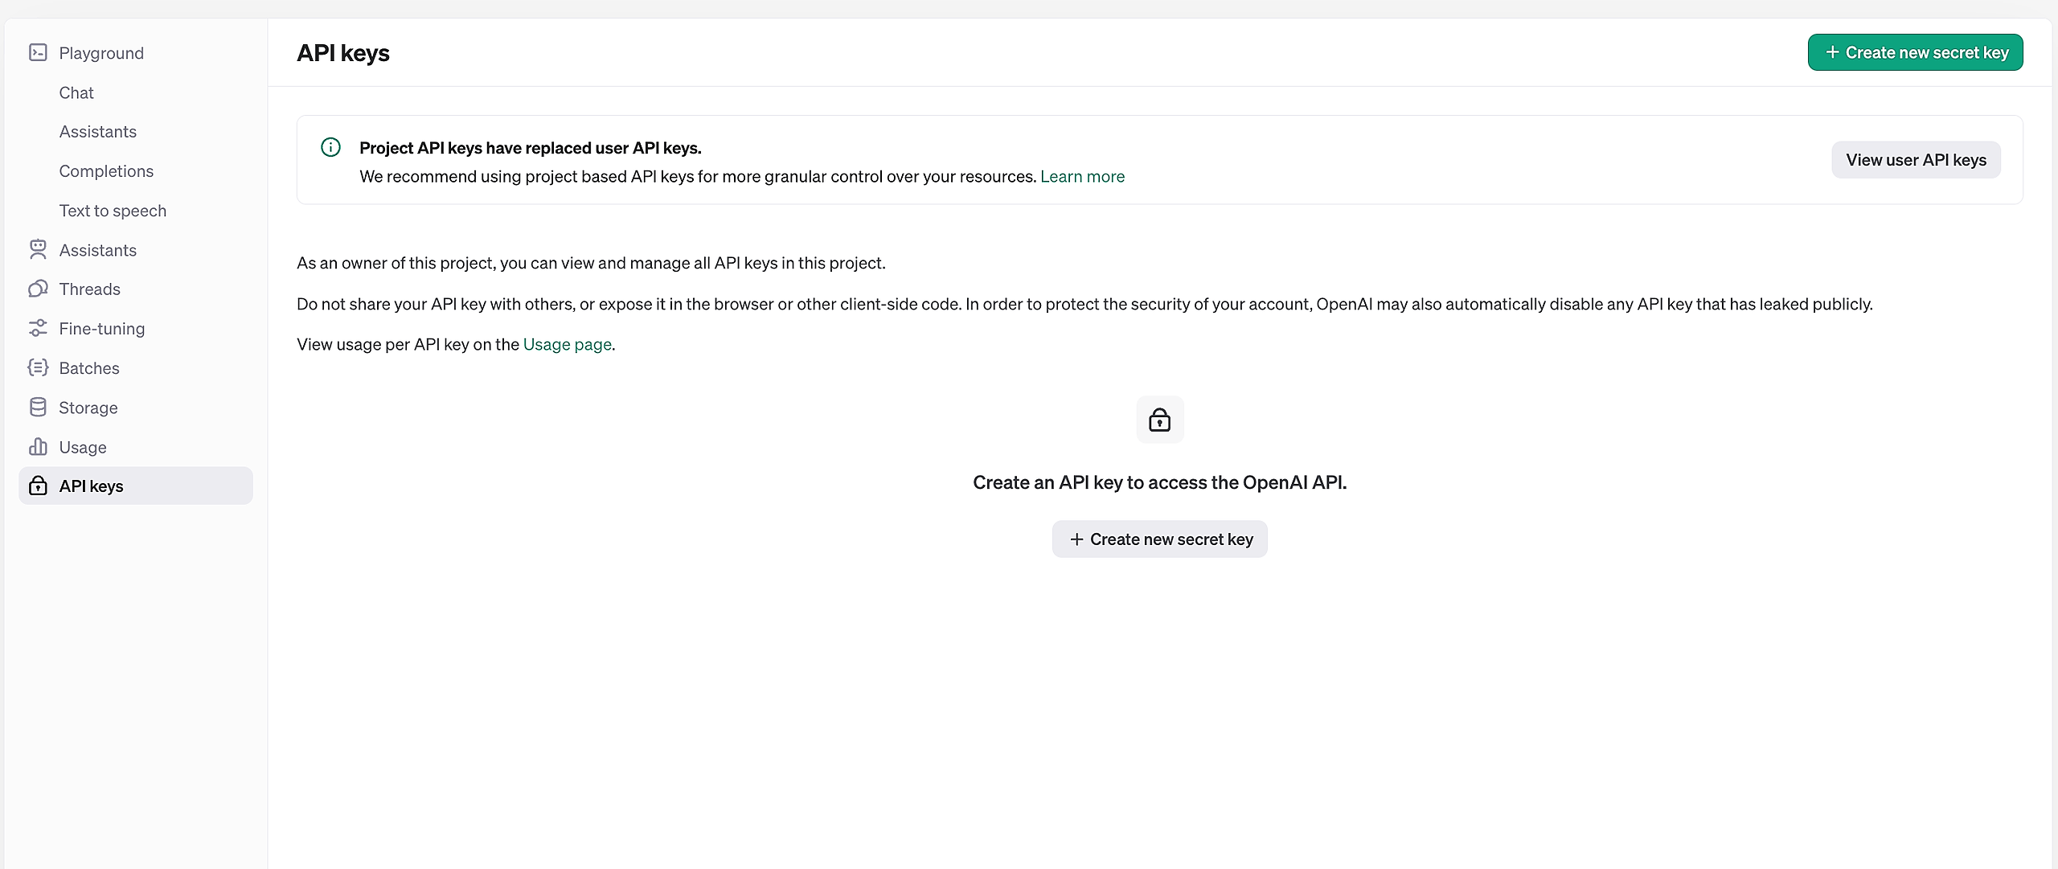Click the green Create new secret key button

click(1916, 51)
